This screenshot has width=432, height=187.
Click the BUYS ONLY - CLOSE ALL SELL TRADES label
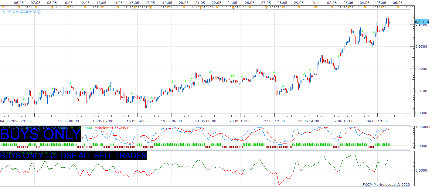[x=73, y=156]
